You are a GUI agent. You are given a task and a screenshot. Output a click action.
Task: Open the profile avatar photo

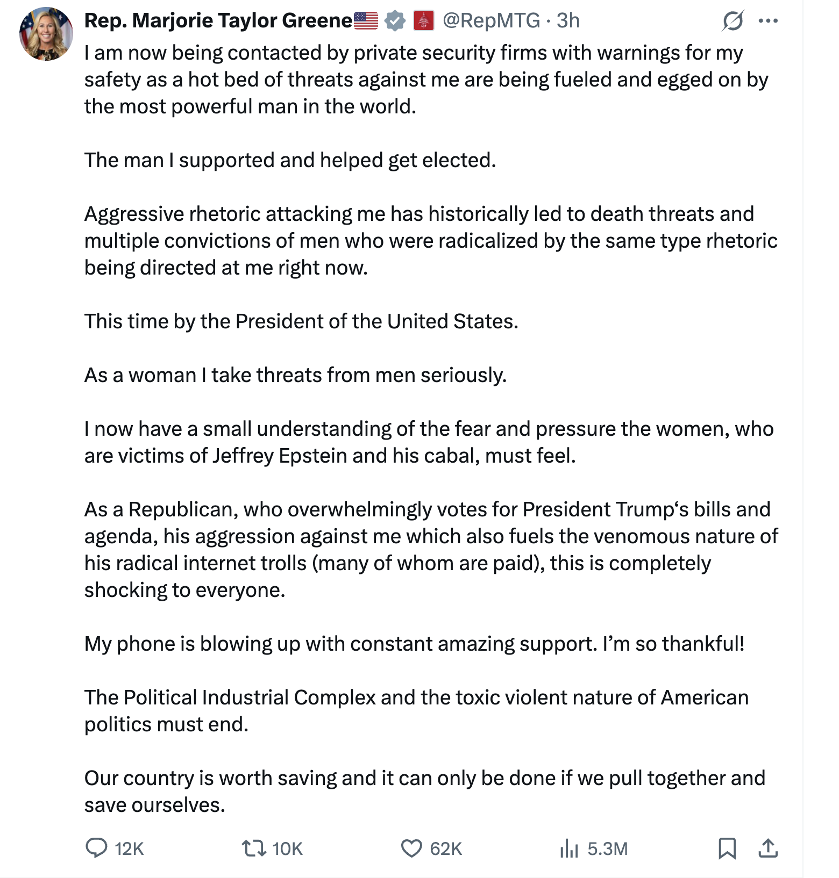(x=46, y=33)
